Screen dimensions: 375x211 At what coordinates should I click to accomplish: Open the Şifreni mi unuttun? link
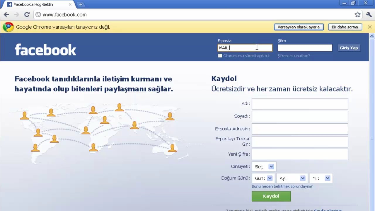click(294, 56)
